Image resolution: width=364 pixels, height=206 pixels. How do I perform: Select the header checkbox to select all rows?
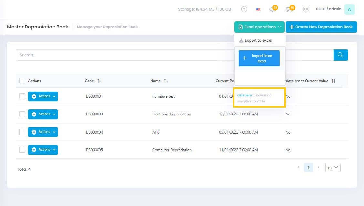(22, 80)
